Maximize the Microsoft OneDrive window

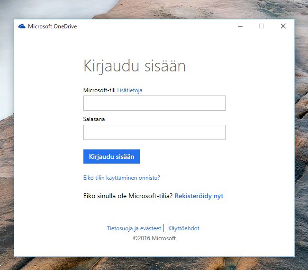point(262,26)
